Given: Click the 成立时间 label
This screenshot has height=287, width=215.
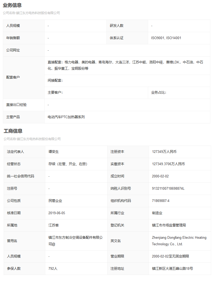Looking at the screenshot, I should tap(117, 176).
